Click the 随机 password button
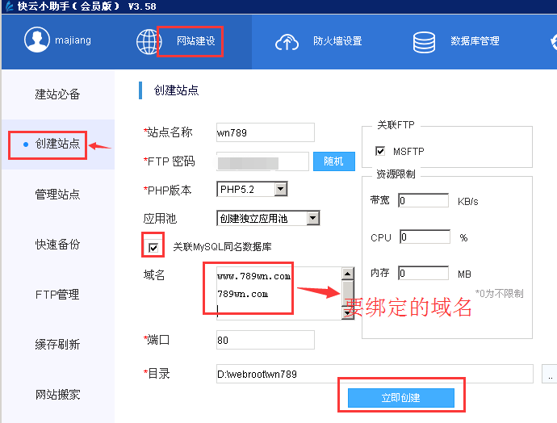Screen dimensions: 557x423 (x=333, y=161)
